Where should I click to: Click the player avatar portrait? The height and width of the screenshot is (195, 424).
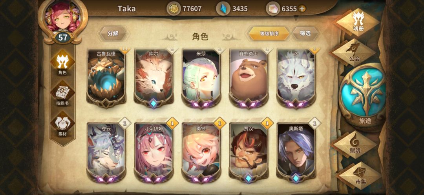point(63,16)
